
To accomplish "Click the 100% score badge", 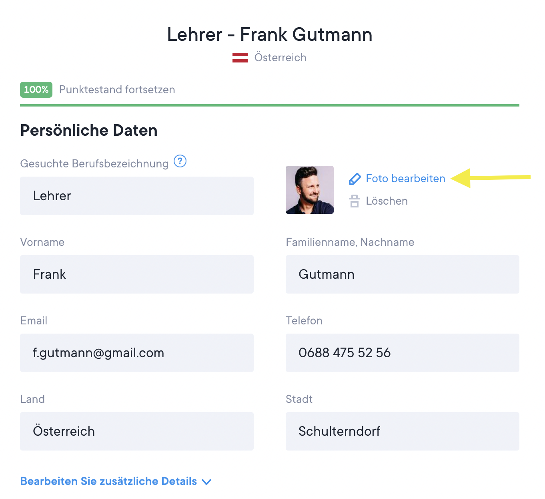I will click(36, 90).
